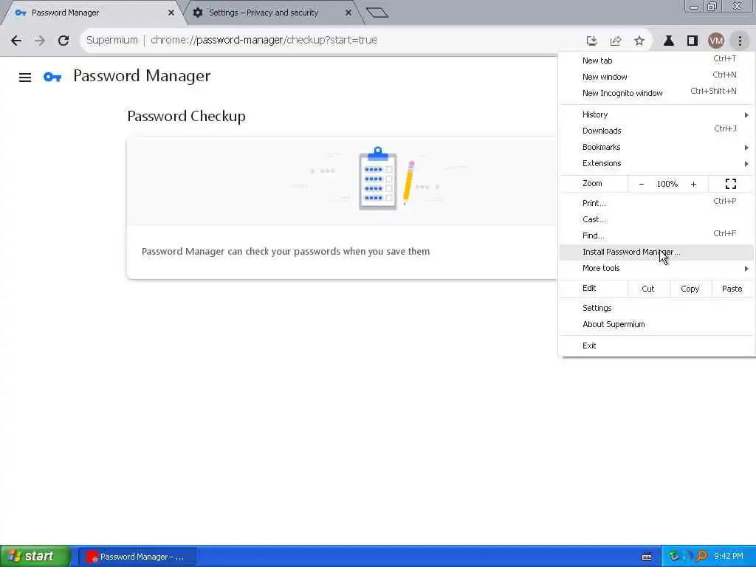756x567 pixels.
Task: Minimize the browser window
Action: point(694,7)
